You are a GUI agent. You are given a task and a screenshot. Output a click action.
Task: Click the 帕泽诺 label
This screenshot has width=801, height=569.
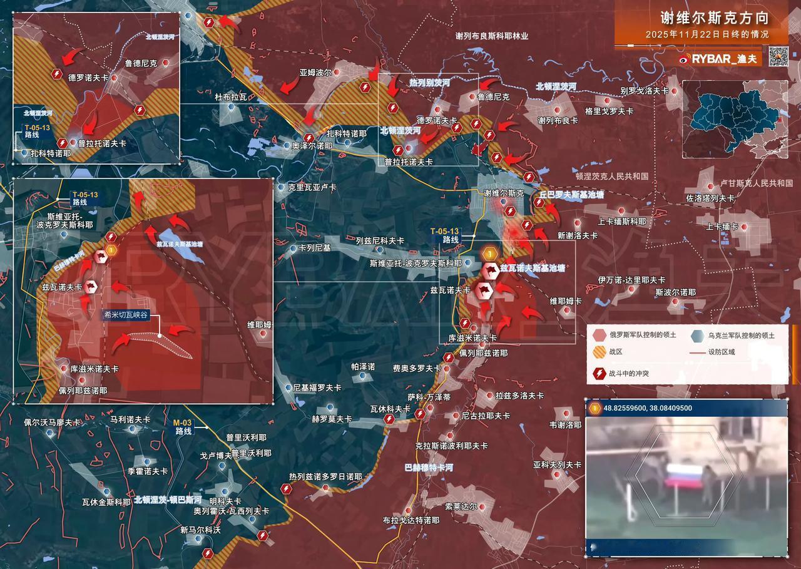pyautogui.click(x=363, y=366)
